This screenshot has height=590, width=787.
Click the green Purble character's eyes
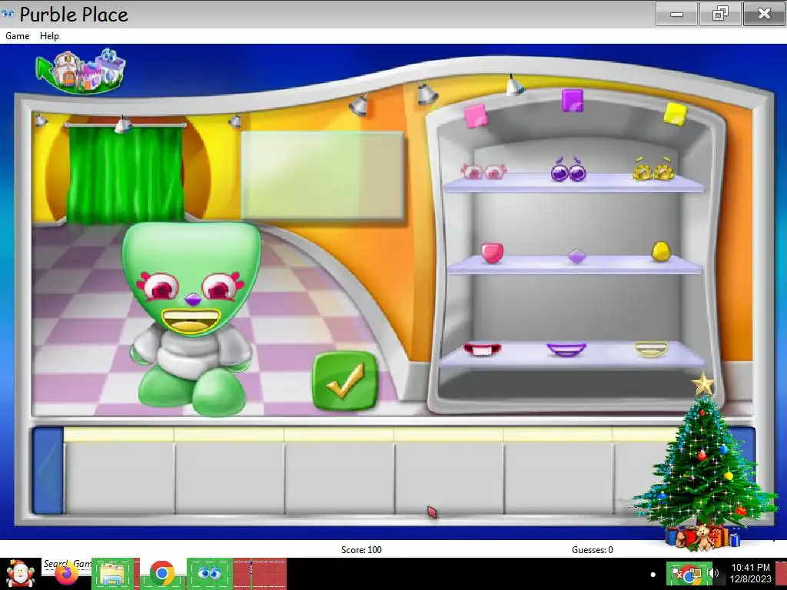190,286
